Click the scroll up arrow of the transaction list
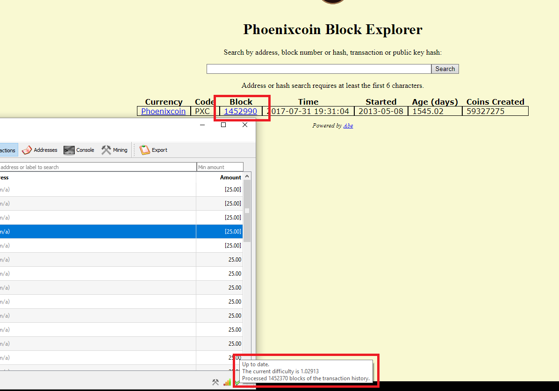 pos(247,177)
